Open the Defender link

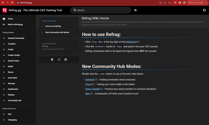(x=90, y=80)
